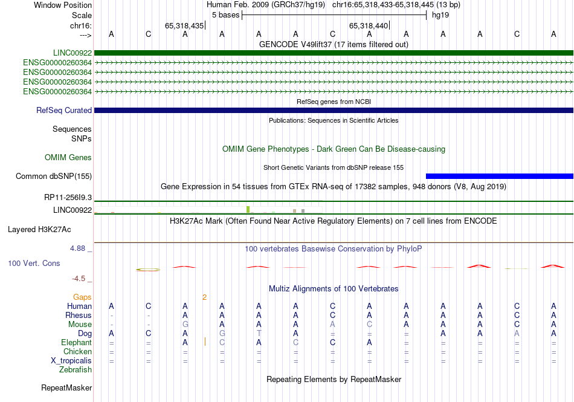Click the 65,318,435 ruler position label
The height and width of the screenshot is (402, 574).
(184, 25)
